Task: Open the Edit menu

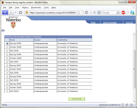Action: click(11, 7)
